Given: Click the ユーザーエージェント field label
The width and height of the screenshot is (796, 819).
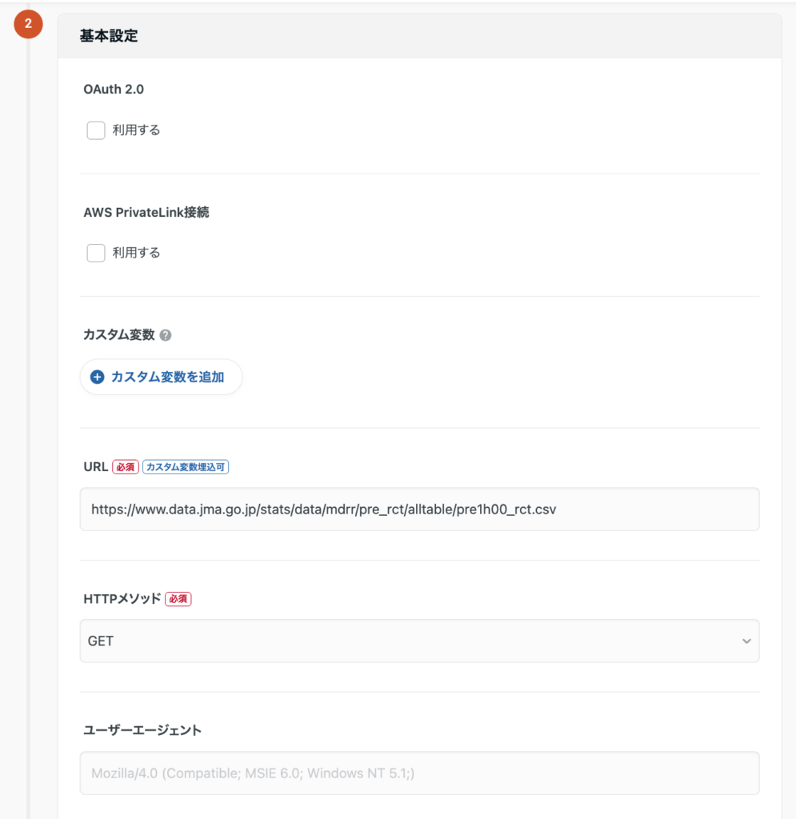Looking at the screenshot, I should click(x=142, y=730).
